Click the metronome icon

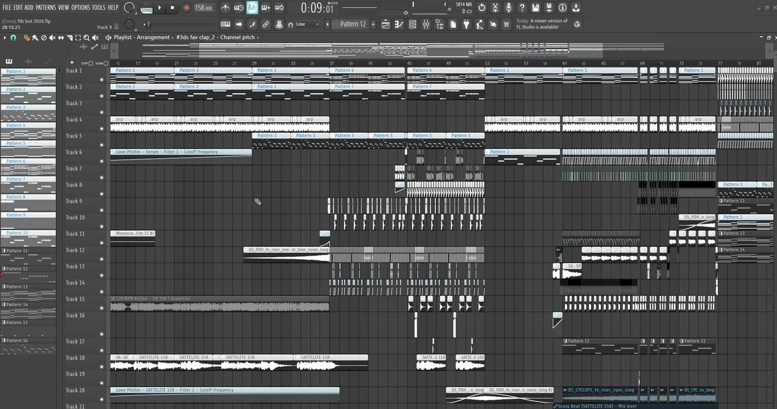coord(225,7)
